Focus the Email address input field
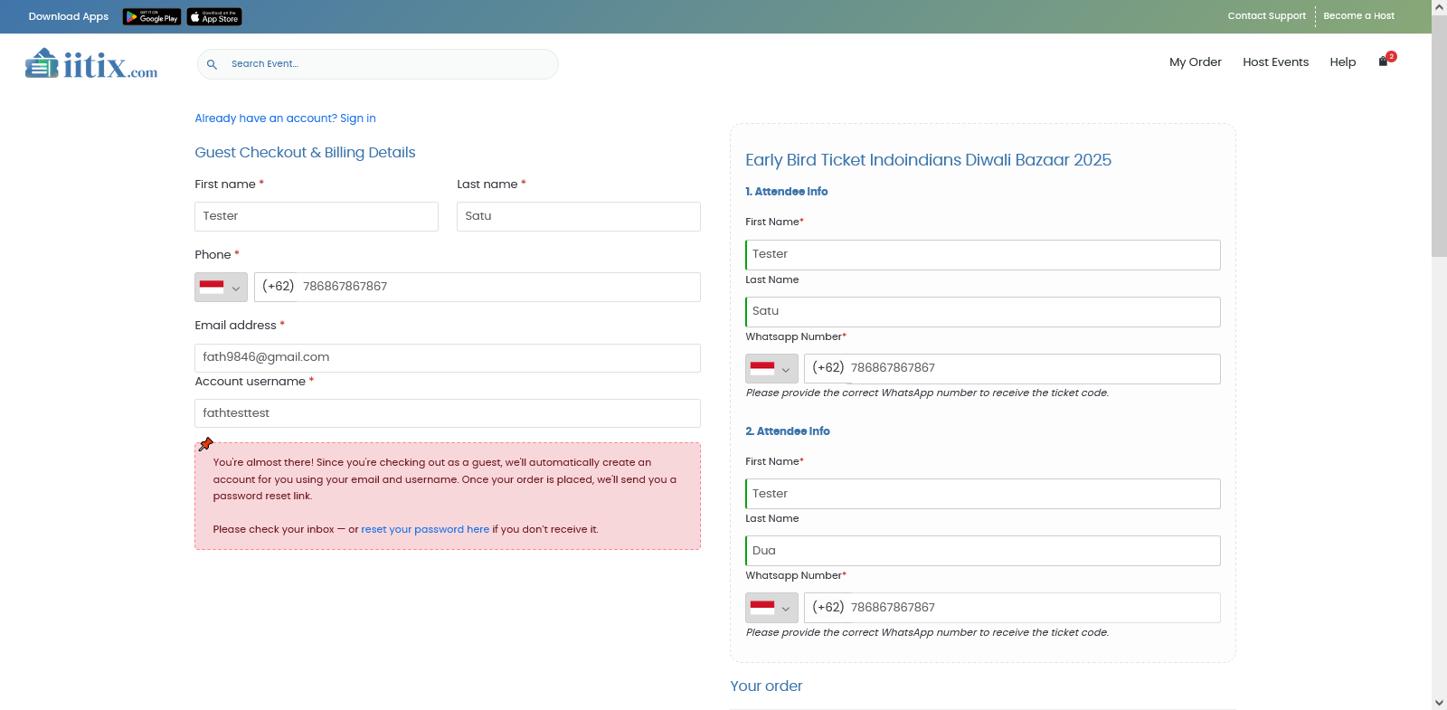Image resolution: width=1447 pixels, height=710 pixels. click(x=447, y=358)
